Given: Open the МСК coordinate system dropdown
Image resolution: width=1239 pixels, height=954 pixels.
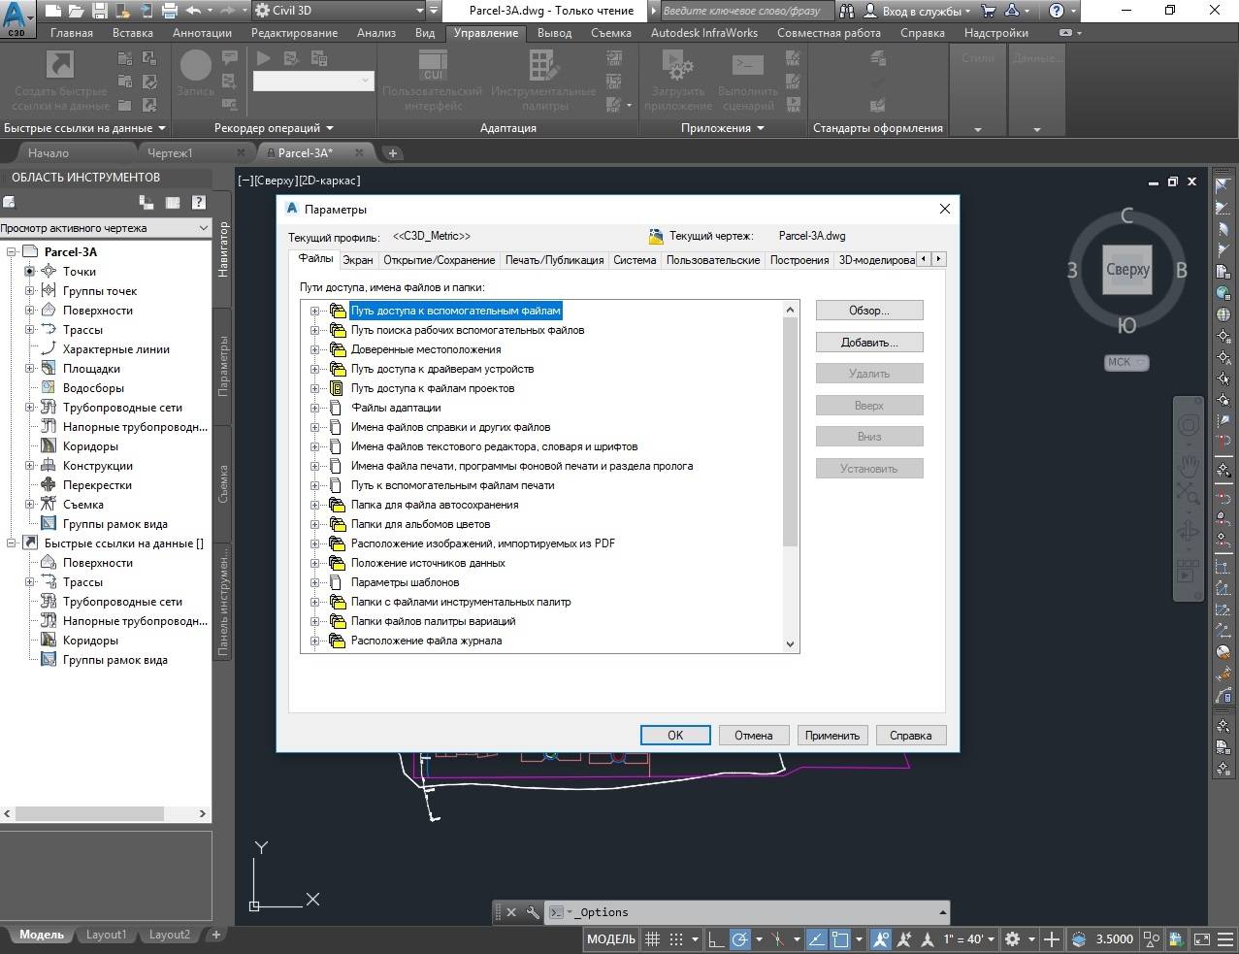Looking at the screenshot, I should (1126, 362).
